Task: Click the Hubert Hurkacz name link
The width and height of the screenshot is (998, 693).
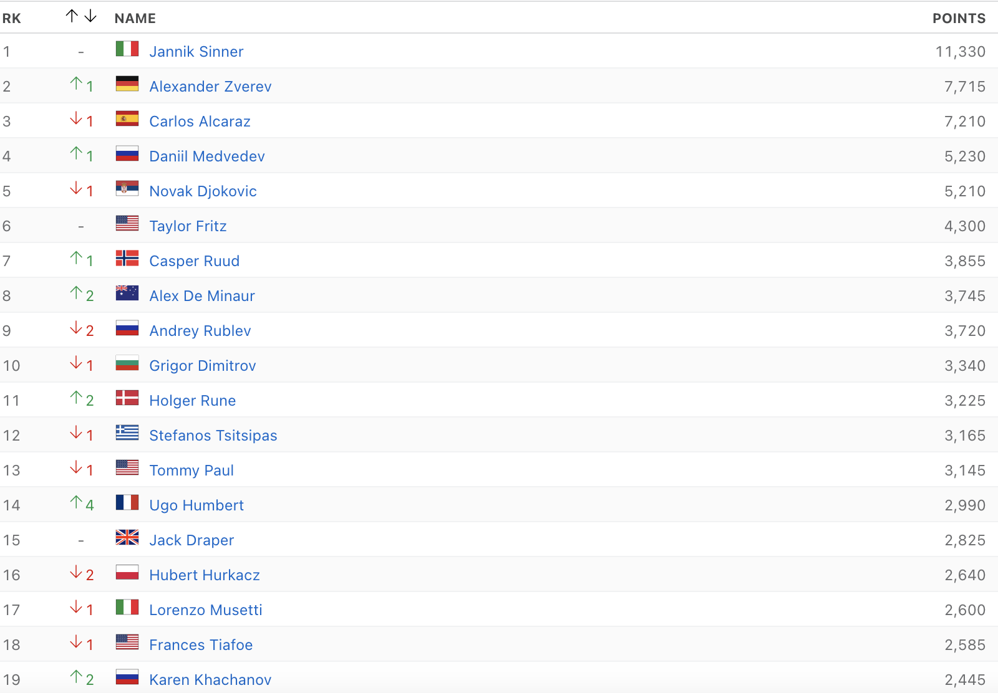Action: tap(204, 575)
